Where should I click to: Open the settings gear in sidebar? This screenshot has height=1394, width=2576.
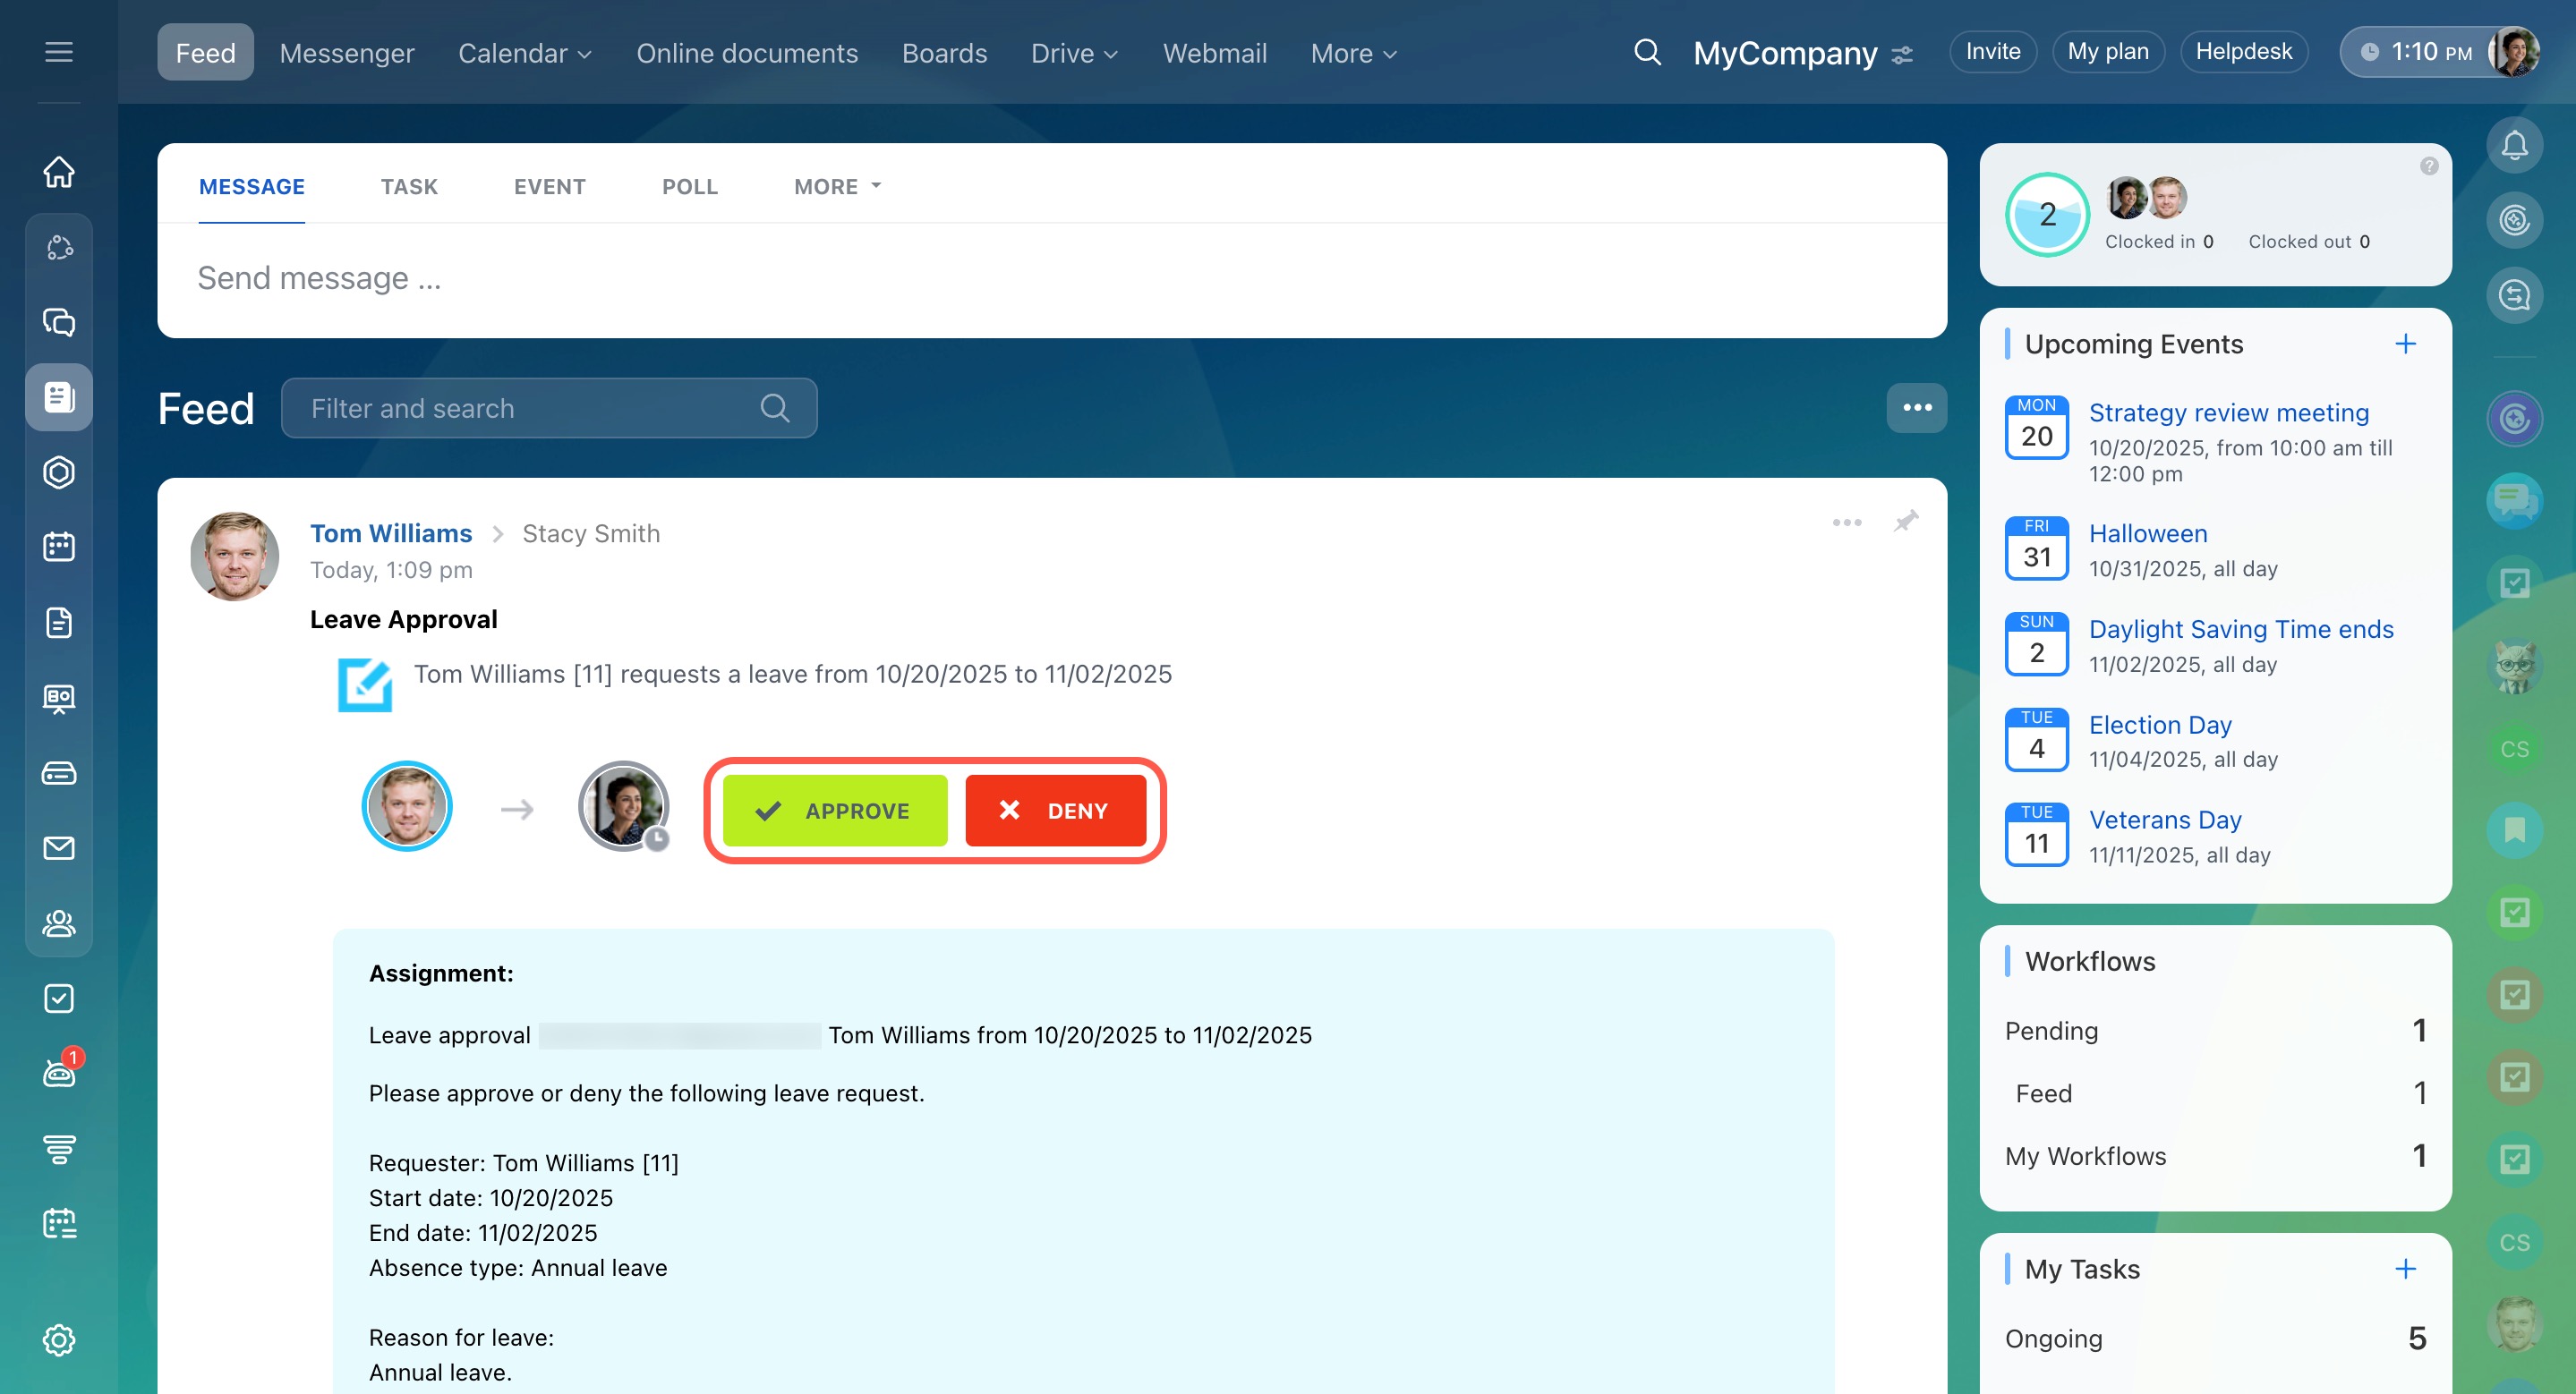(x=59, y=1340)
